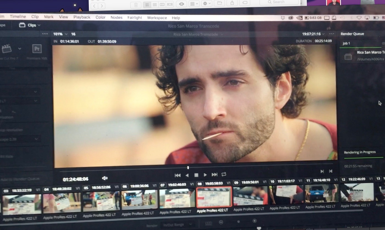Image resolution: width=385 pixels, height=230 pixels.
Task: Skip to the last frame of the timeline
Action: point(215,175)
